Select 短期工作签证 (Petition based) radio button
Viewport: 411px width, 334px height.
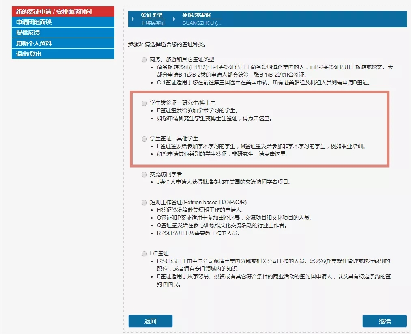[x=144, y=203]
